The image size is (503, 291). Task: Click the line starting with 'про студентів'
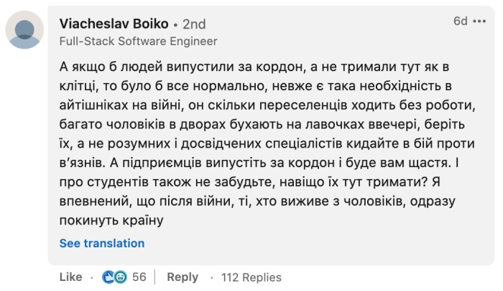[x=253, y=182]
